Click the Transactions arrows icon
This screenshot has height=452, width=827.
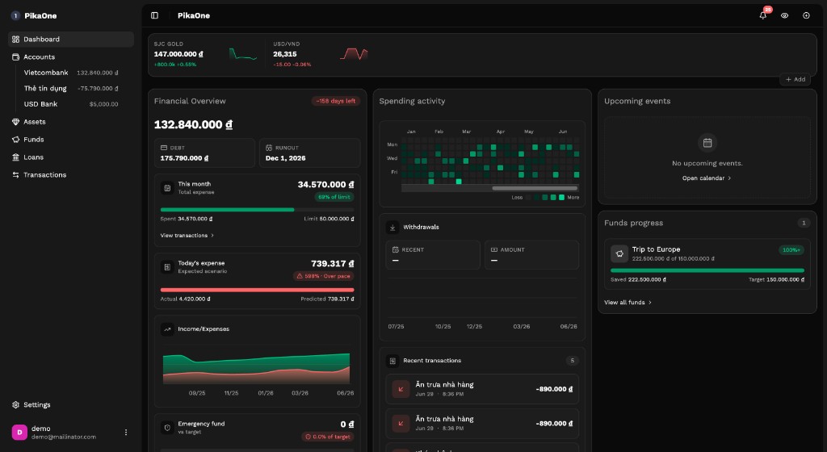(16, 175)
